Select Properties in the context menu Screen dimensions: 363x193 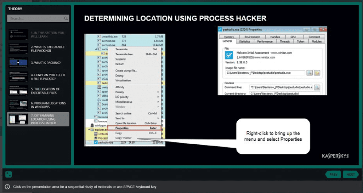click(135, 128)
